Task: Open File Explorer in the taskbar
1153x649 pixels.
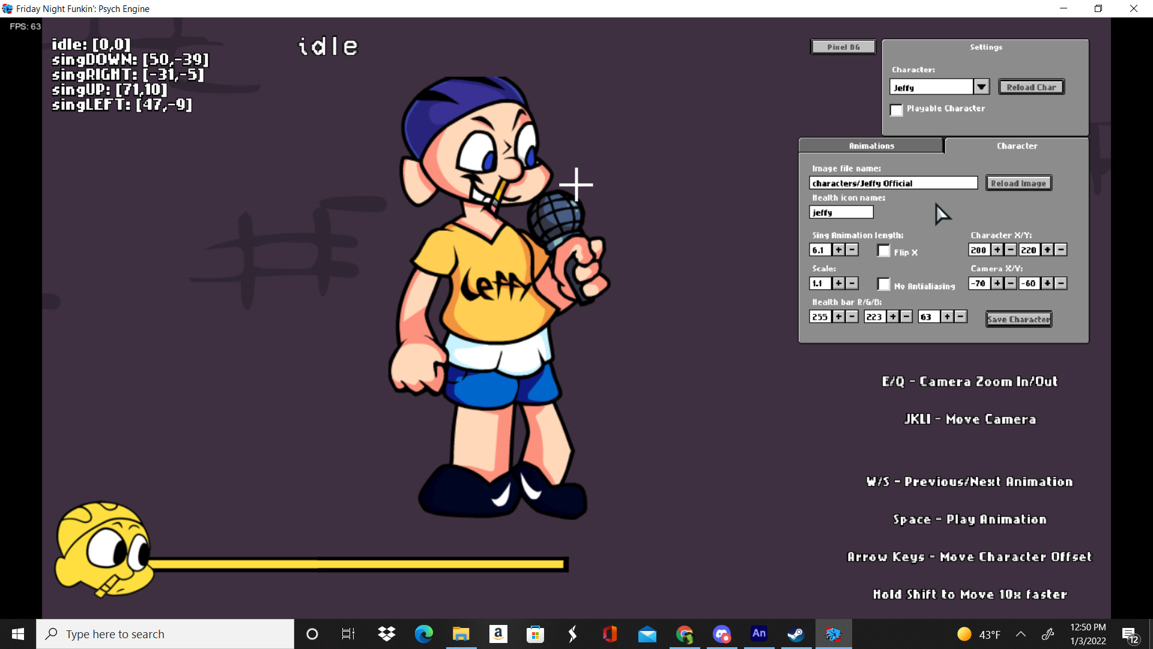Action: point(461,634)
